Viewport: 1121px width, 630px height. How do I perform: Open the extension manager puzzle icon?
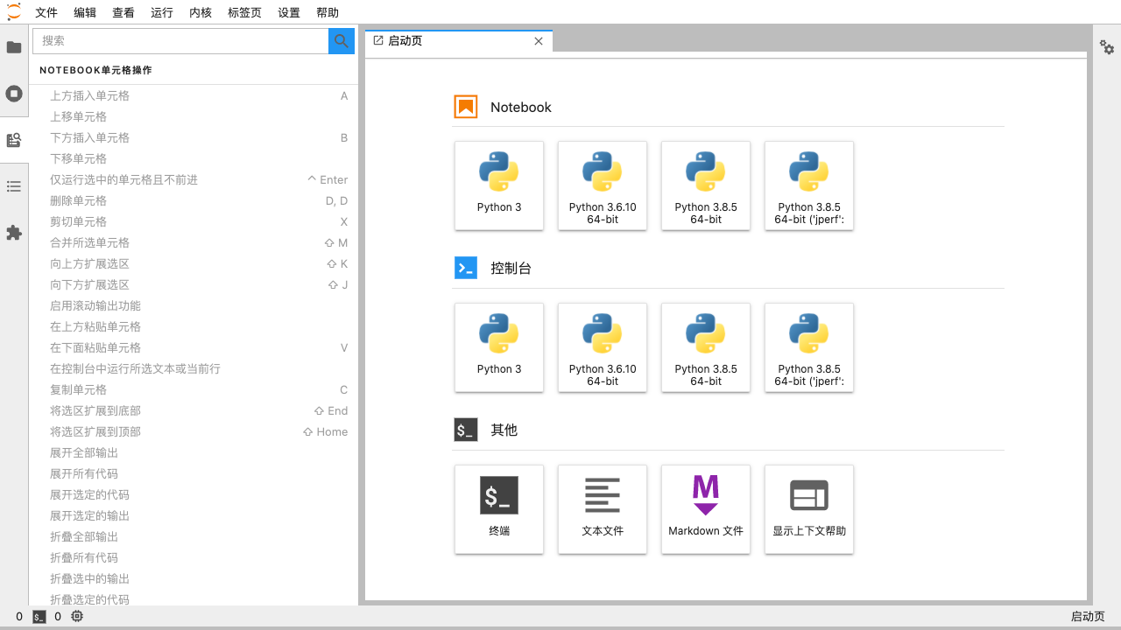[x=14, y=233]
